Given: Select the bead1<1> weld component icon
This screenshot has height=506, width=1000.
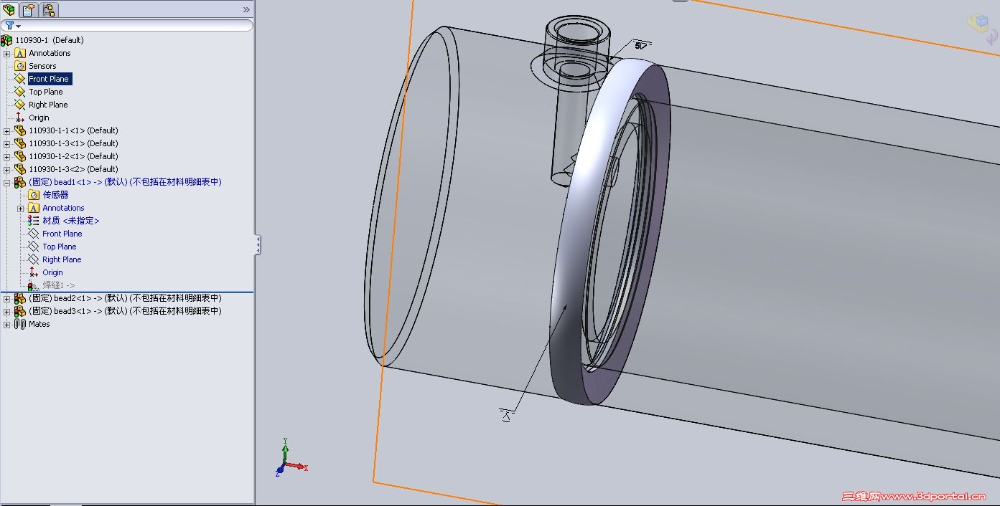Looking at the screenshot, I should tap(20, 182).
